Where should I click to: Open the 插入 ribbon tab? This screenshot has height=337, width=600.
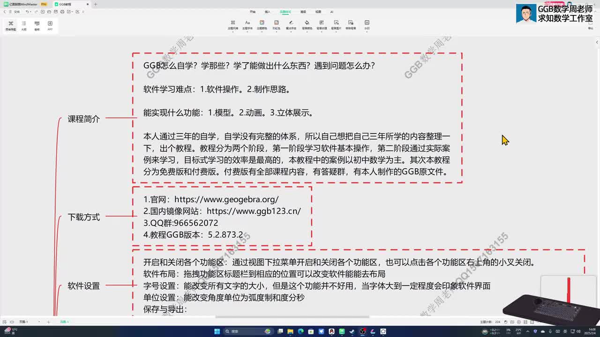pyautogui.click(x=268, y=12)
